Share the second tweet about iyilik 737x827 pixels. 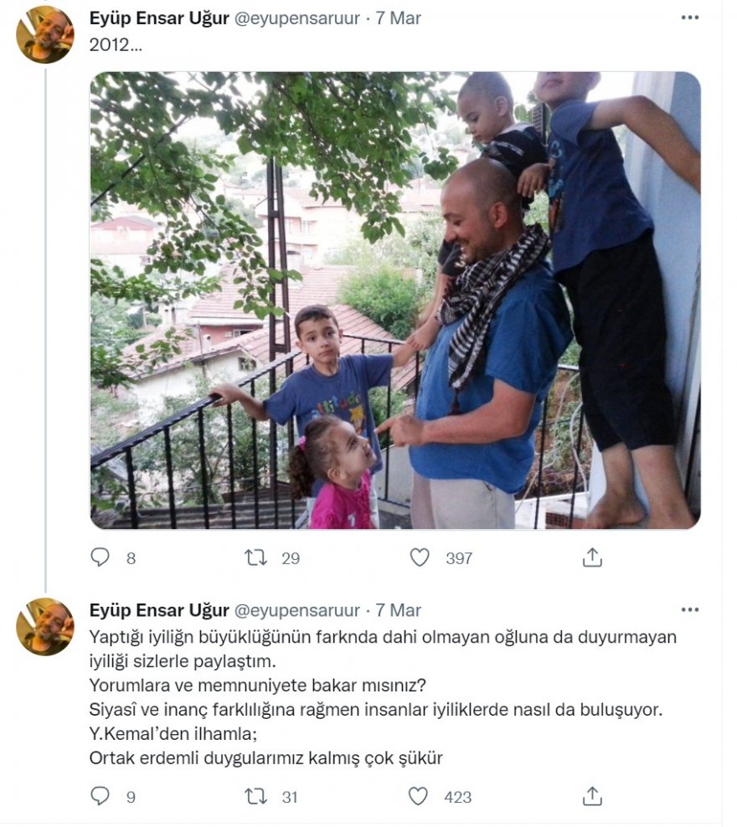(x=592, y=796)
